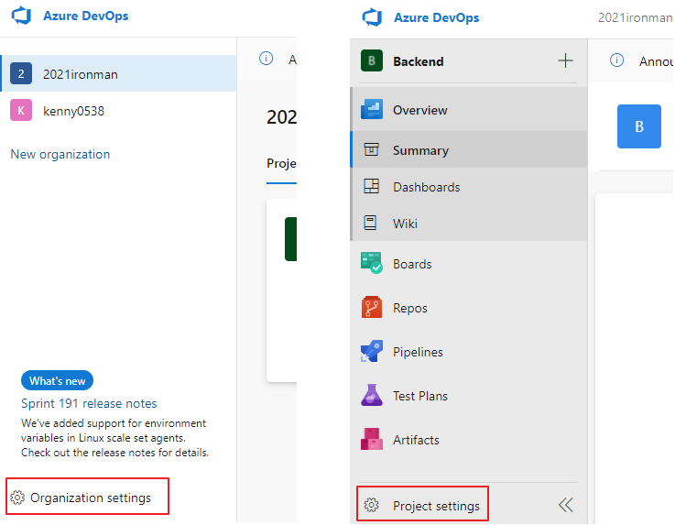Click the Boards icon
The height and width of the screenshot is (525, 675).
tap(372, 263)
